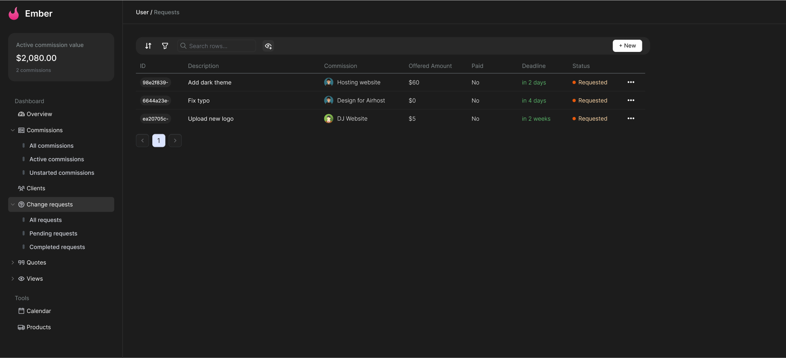
Task: Click the Overview gauge icon
Action: 21,114
